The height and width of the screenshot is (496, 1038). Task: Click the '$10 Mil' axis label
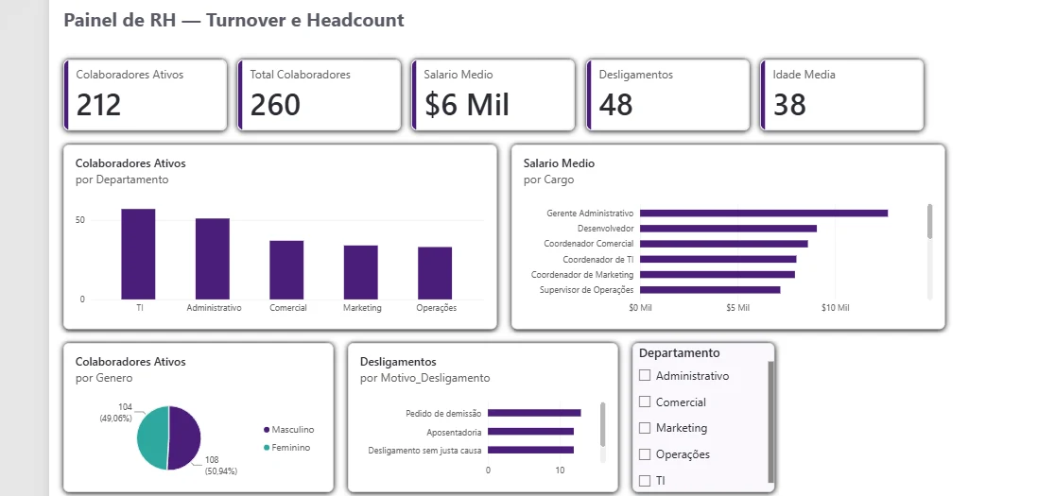click(836, 308)
